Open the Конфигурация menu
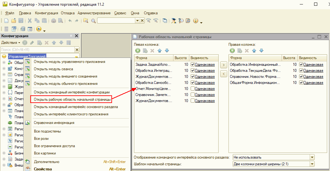The width and height of the screenshot is (330, 171). tap(46, 13)
